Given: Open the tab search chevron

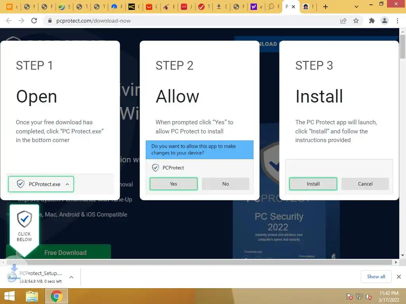Looking at the screenshot, I should click(x=356, y=7).
